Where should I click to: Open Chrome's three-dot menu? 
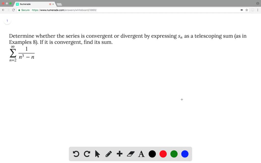258,10
